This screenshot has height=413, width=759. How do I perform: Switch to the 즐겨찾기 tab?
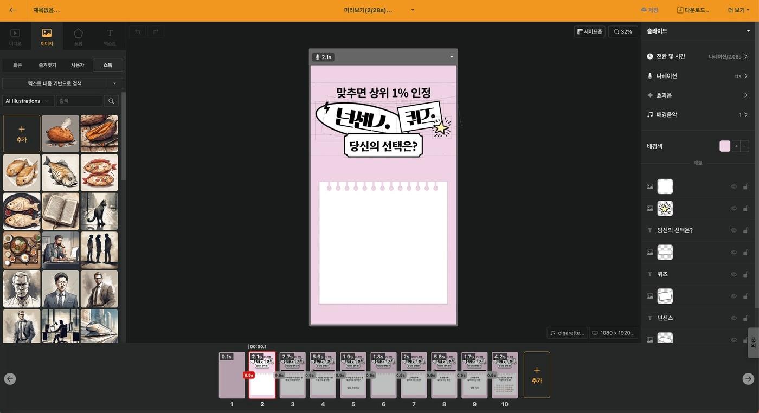point(46,64)
